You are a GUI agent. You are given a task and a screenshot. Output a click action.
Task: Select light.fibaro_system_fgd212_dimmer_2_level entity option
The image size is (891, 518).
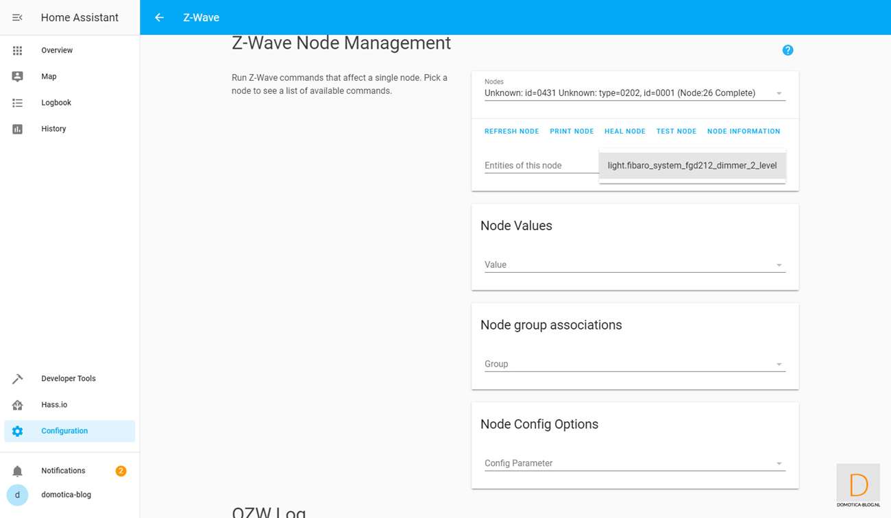[x=692, y=166]
